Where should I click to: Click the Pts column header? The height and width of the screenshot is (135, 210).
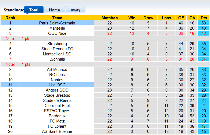coord(204,18)
